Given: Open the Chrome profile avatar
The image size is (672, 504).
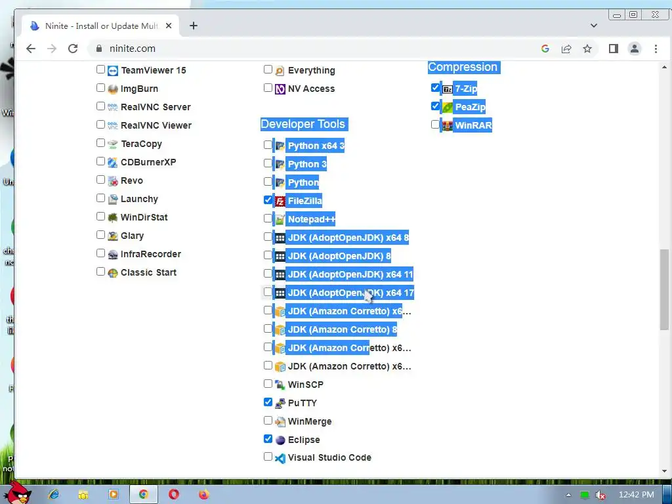Looking at the screenshot, I should [635, 49].
